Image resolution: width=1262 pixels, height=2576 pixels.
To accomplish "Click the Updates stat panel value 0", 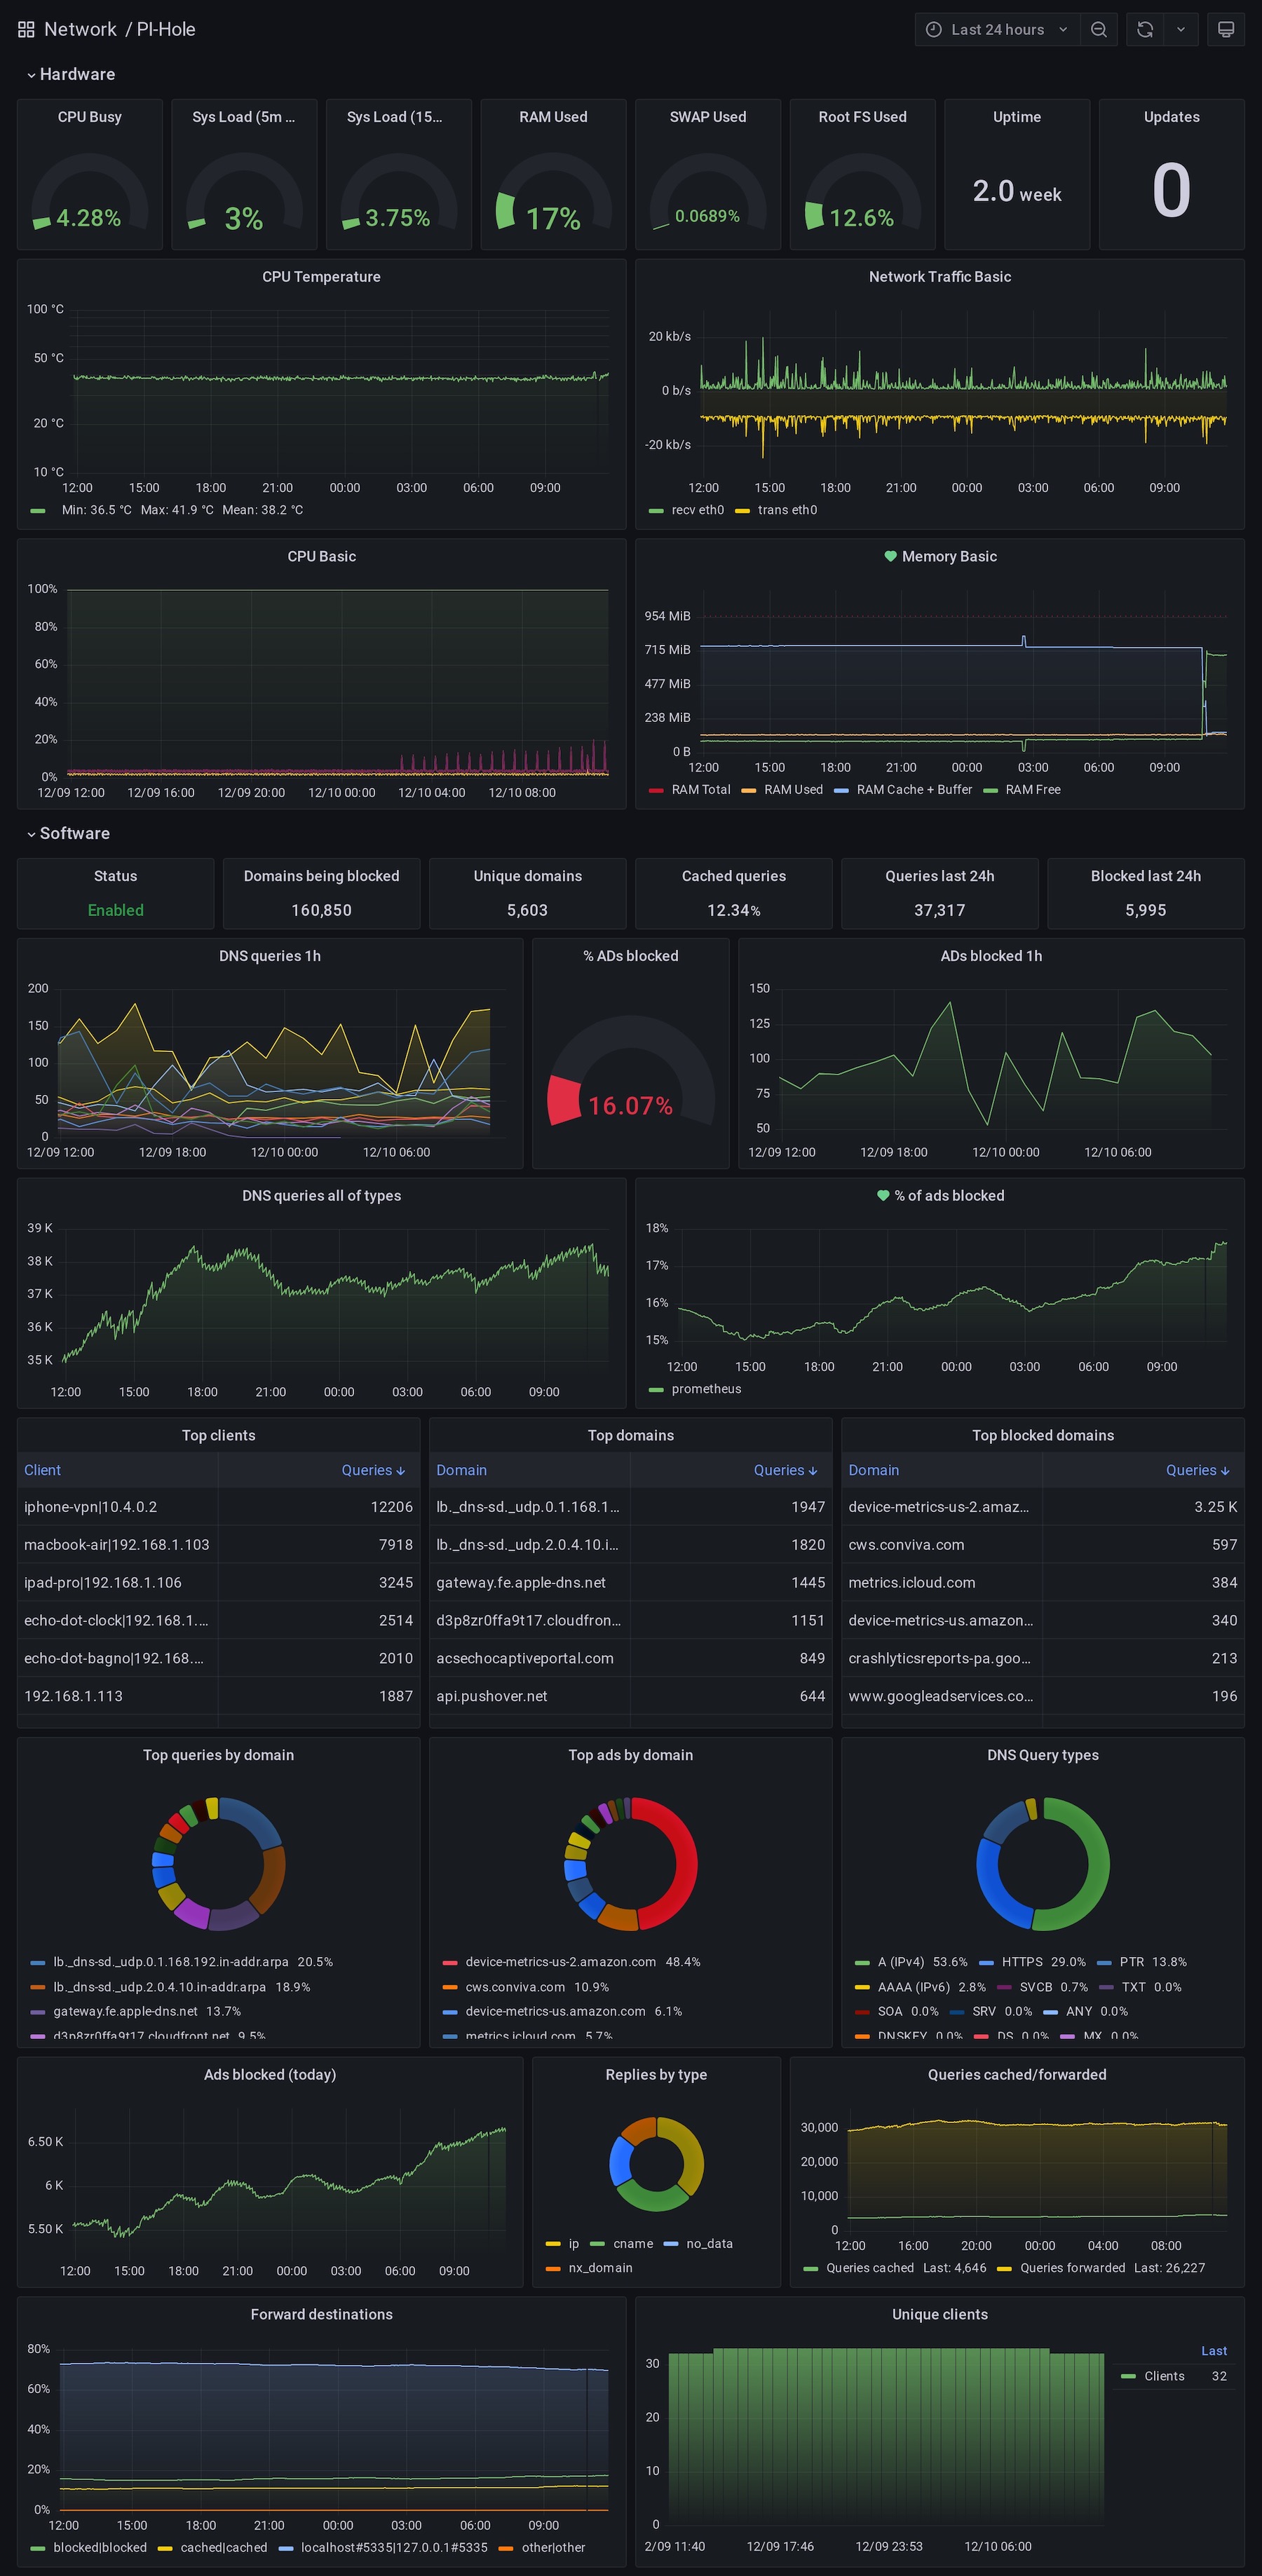I will (x=1171, y=190).
